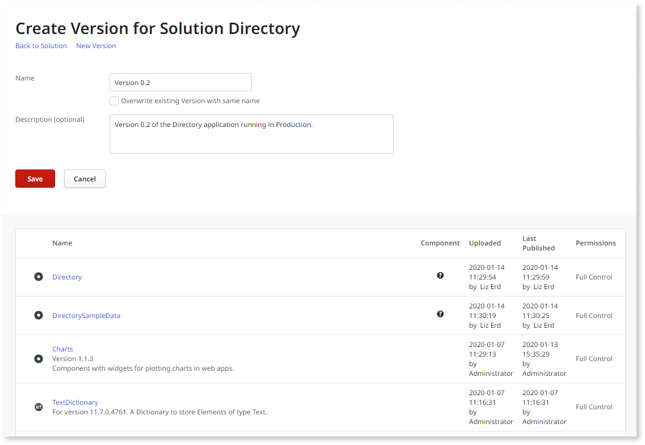Click the DirectorySampleData uploaded time 11:30:19
Viewport: 645px width, 445px height.
point(483,316)
